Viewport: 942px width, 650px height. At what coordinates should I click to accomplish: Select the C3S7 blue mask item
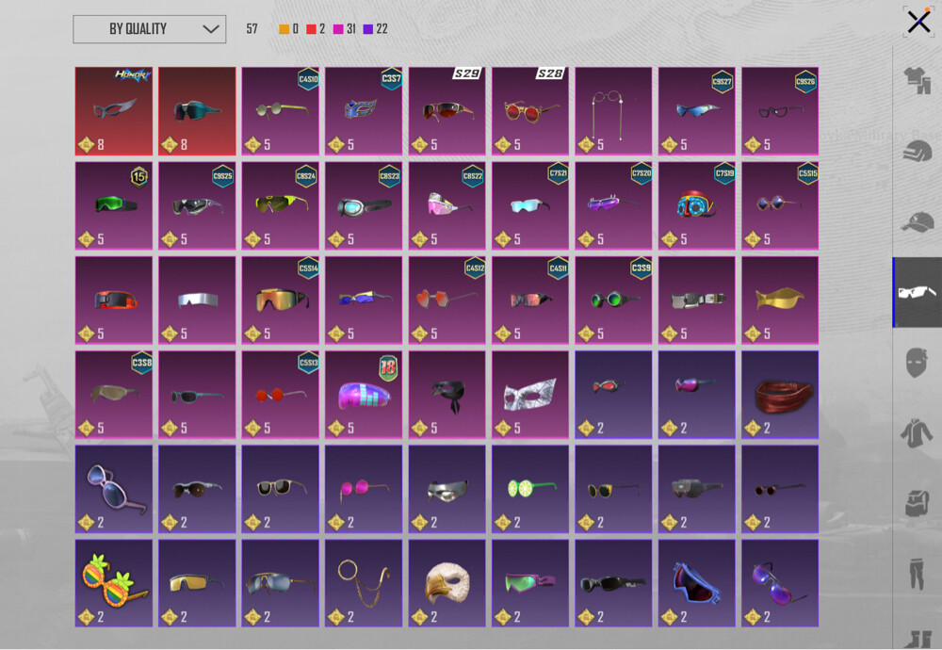(x=364, y=111)
